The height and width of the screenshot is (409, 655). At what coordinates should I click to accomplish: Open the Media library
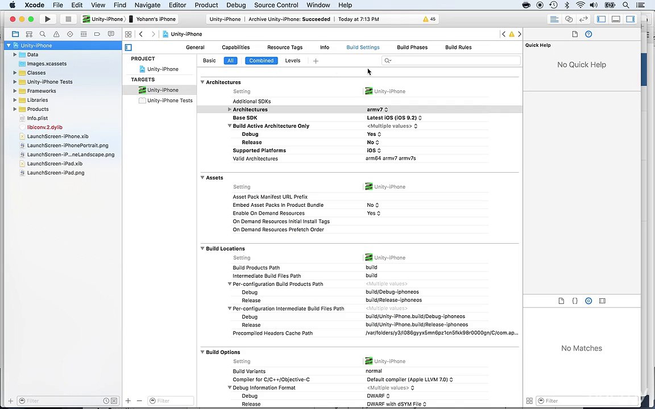(x=602, y=301)
